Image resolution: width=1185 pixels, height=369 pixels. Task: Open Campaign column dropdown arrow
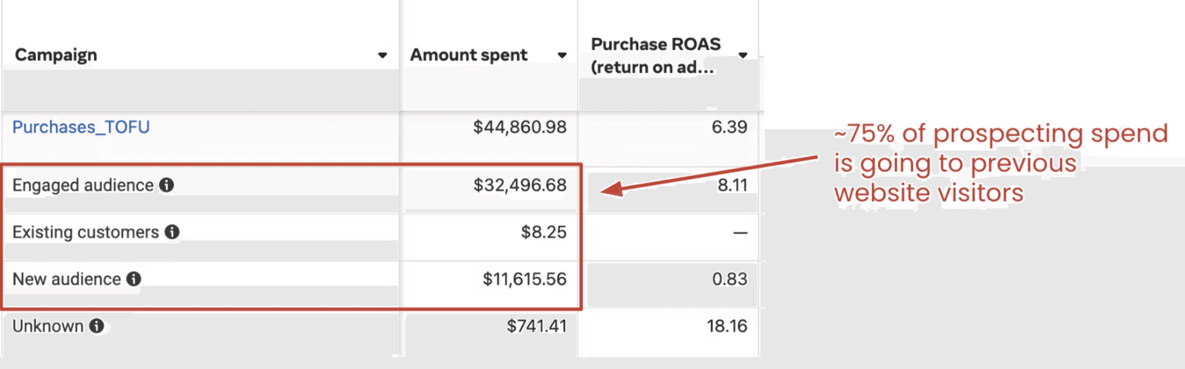pos(382,56)
